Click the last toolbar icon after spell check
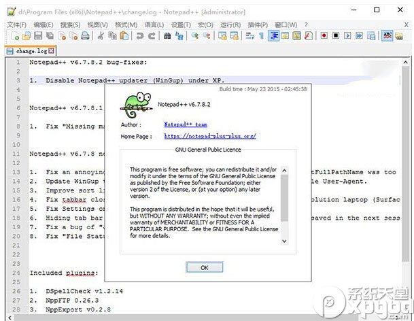 pyautogui.click(x=399, y=35)
